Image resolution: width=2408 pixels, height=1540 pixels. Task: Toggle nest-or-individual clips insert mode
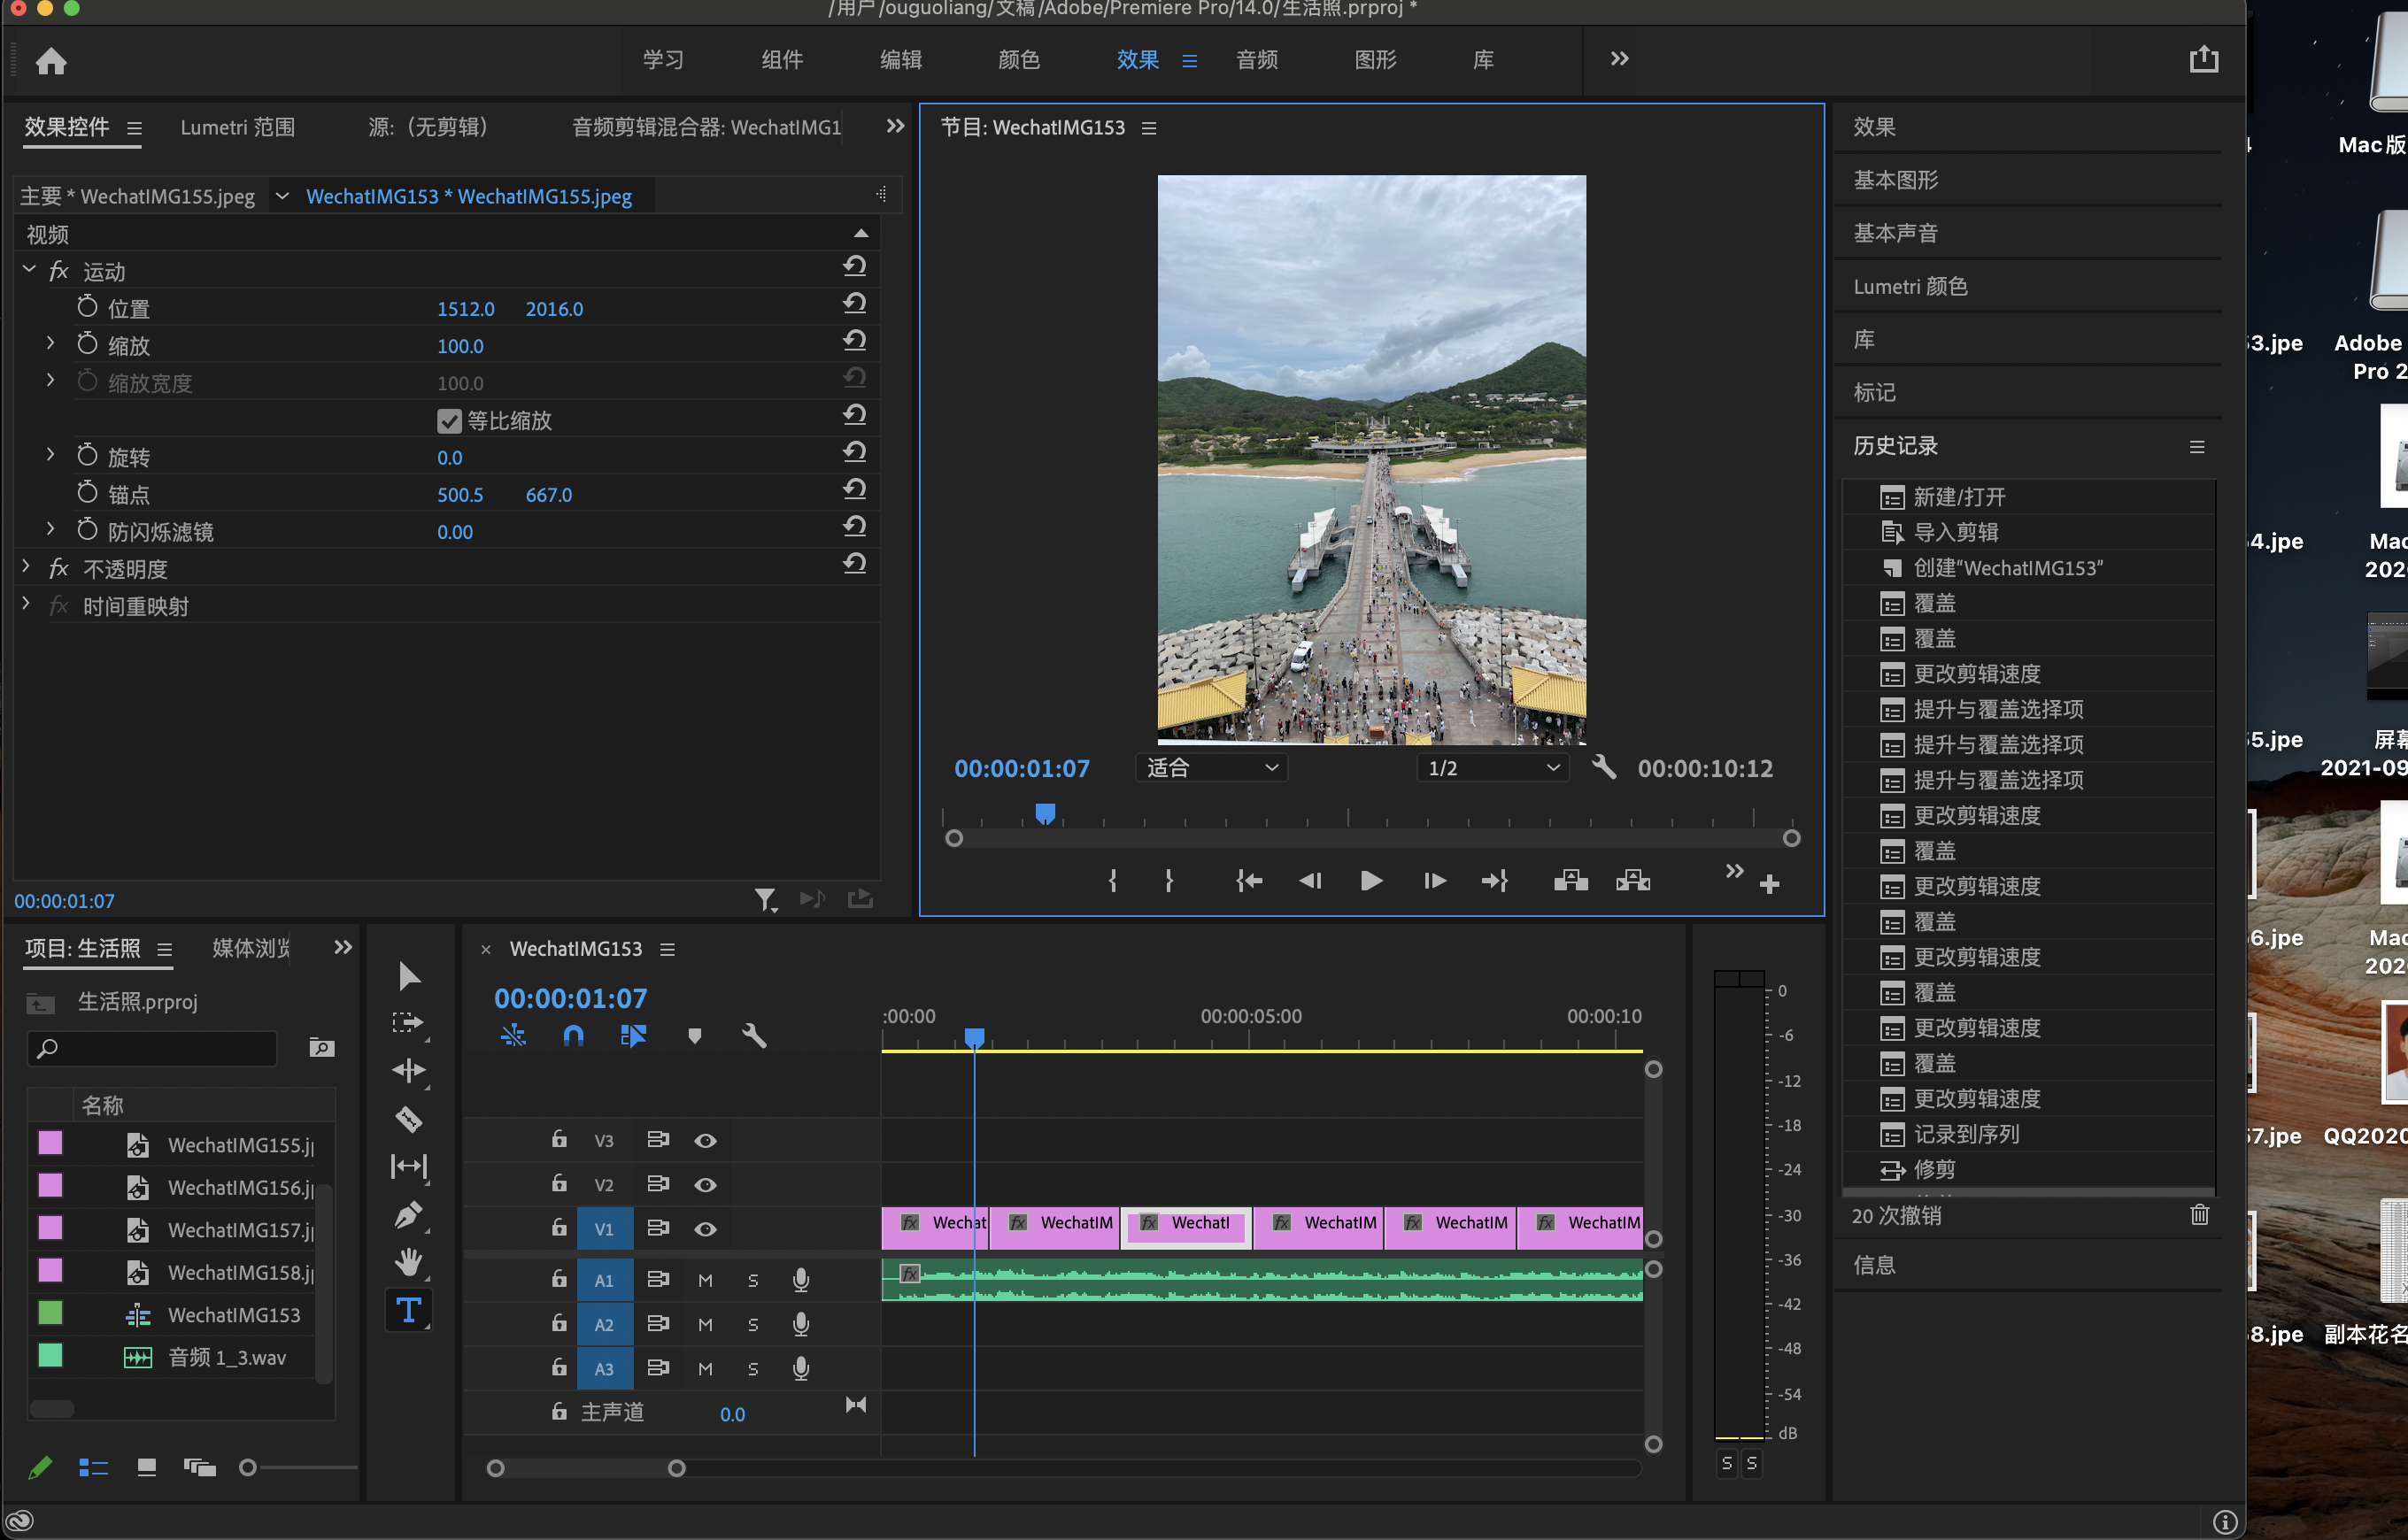pos(513,1036)
